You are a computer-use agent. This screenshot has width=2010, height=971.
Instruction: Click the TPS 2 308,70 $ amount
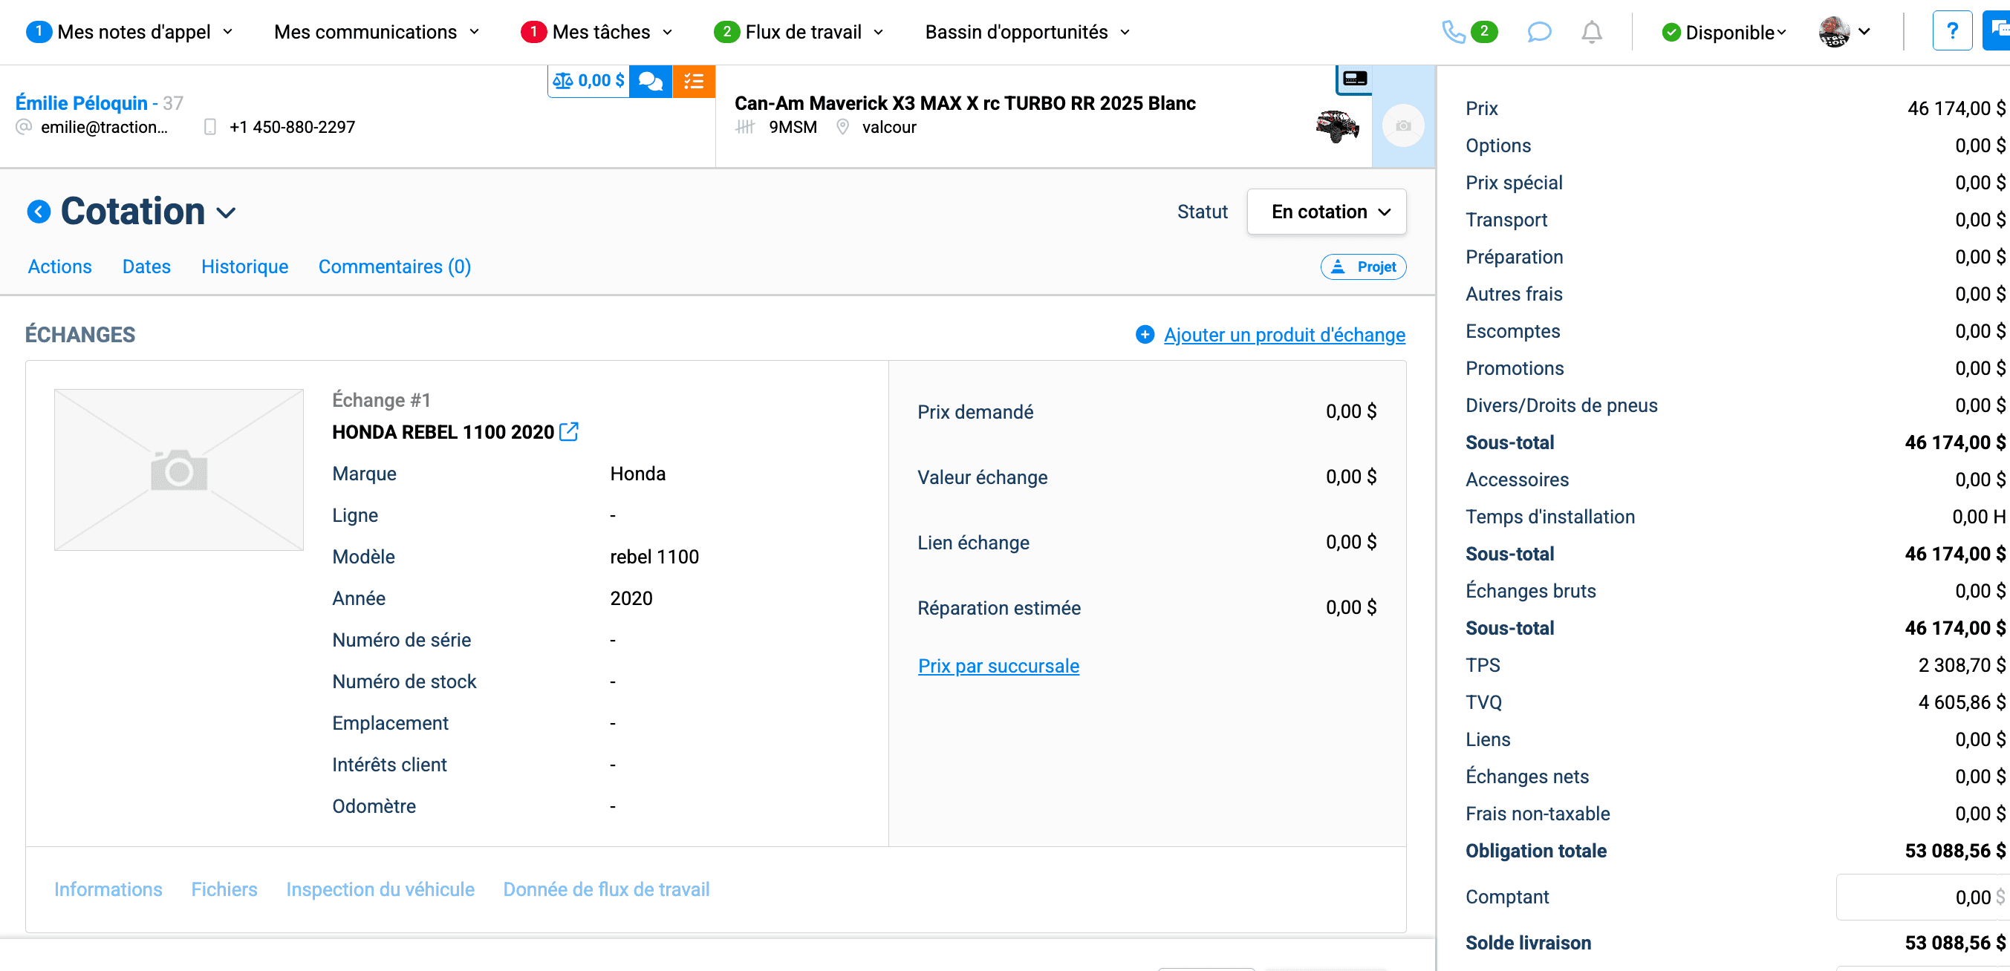coord(1962,665)
